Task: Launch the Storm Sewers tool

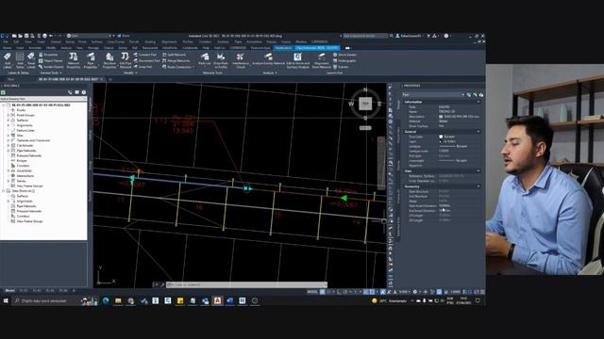Action: point(344,55)
